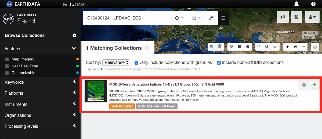This screenshot has width=322, height=139.
Task: Open the user account dropdown
Action: 312,17
